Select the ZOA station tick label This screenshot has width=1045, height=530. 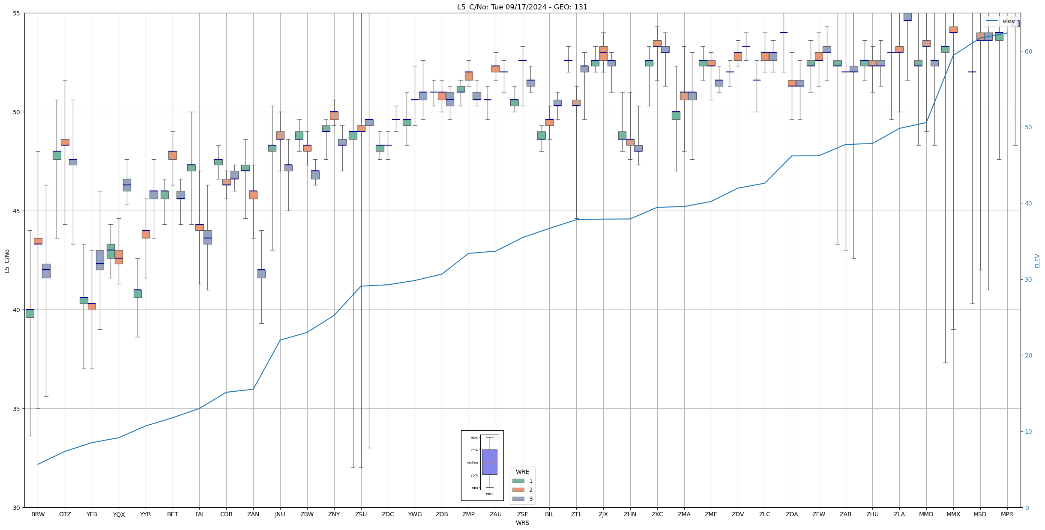(x=792, y=514)
